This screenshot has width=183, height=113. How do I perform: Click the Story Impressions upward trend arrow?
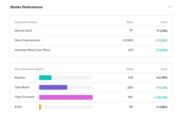pyautogui.click(x=157, y=40)
